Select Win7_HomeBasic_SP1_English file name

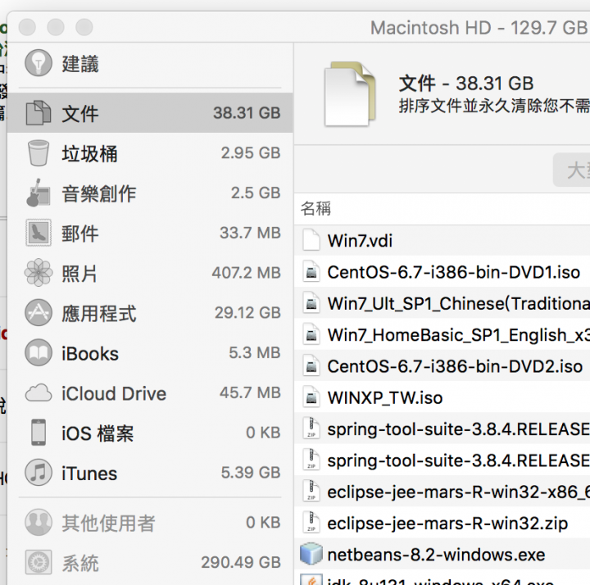(x=459, y=335)
